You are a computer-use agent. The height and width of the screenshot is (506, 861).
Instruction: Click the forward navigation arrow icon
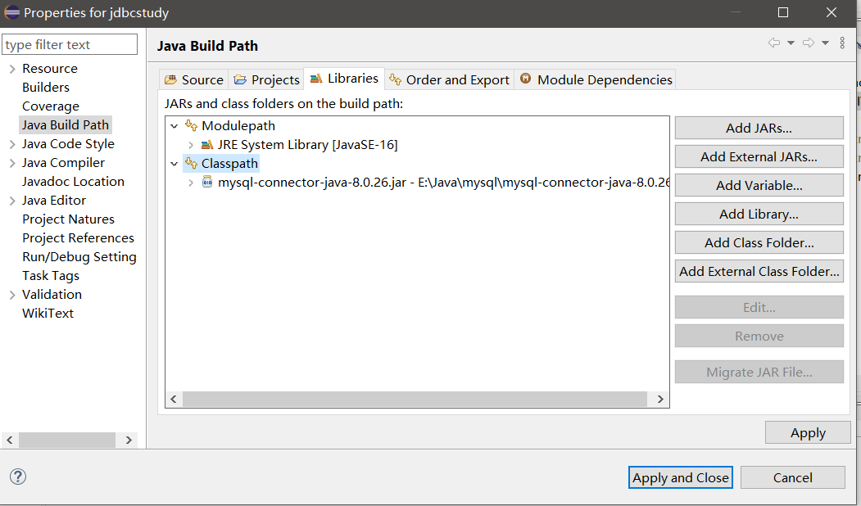click(808, 43)
